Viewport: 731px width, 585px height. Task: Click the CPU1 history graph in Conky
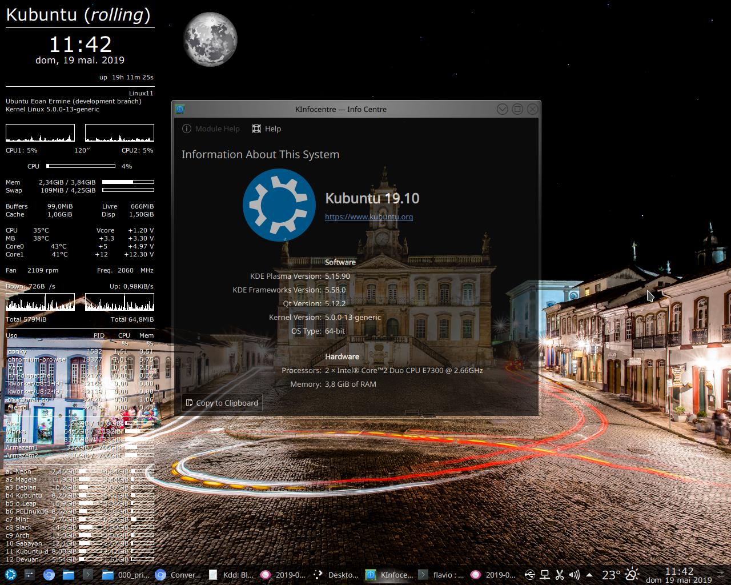point(40,133)
